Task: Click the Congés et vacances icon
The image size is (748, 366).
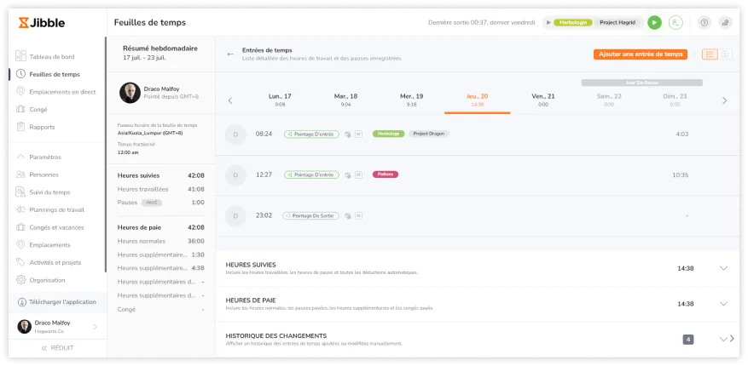Action: tap(20, 227)
